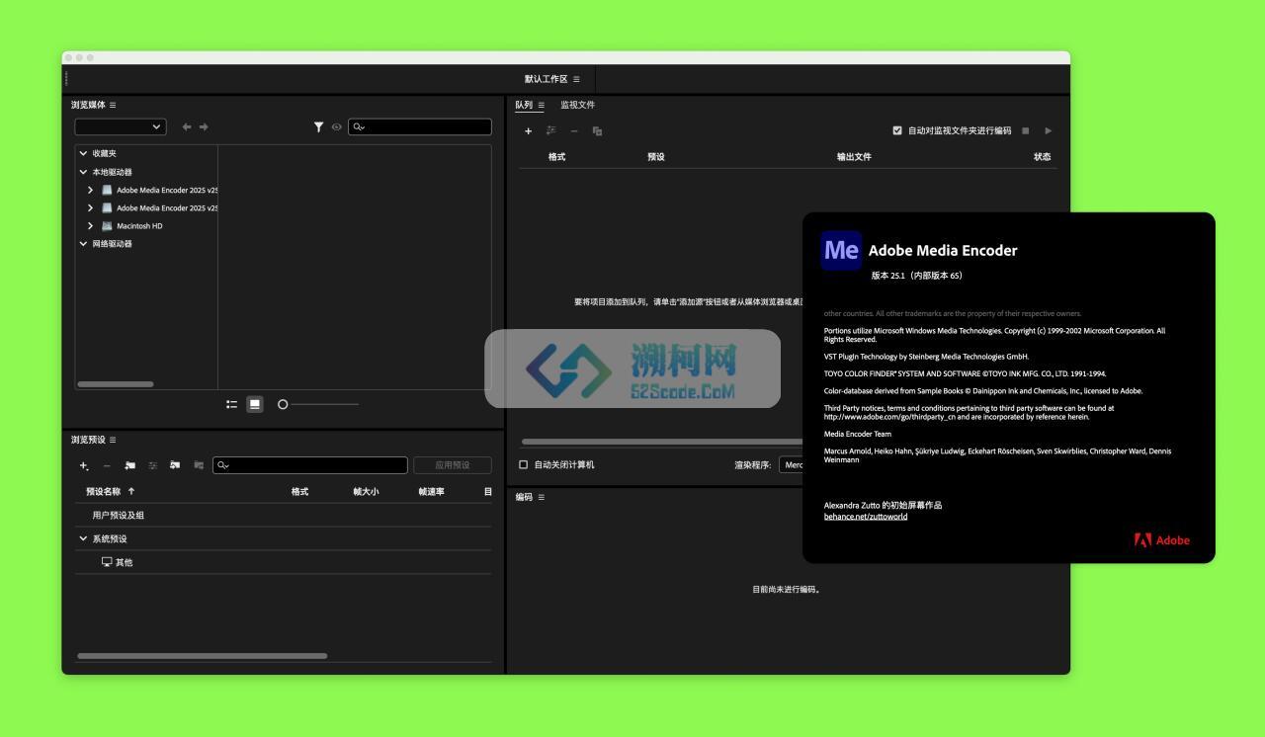Expand the Macintosh HD drive

[91, 225]
